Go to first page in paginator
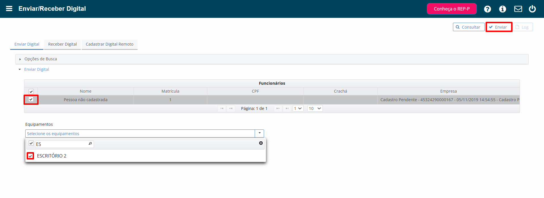This screenshot has height=198, width=544. 222,108
